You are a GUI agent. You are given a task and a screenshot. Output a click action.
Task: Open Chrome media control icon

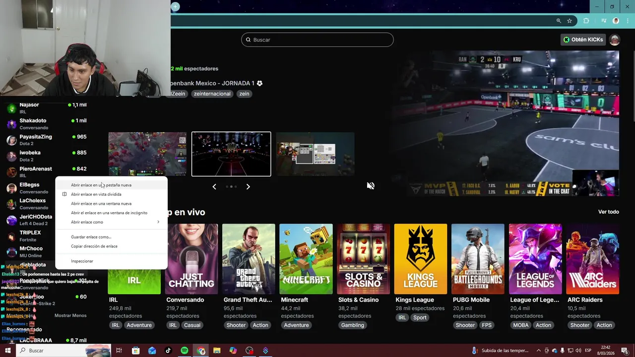pos(603,21)
